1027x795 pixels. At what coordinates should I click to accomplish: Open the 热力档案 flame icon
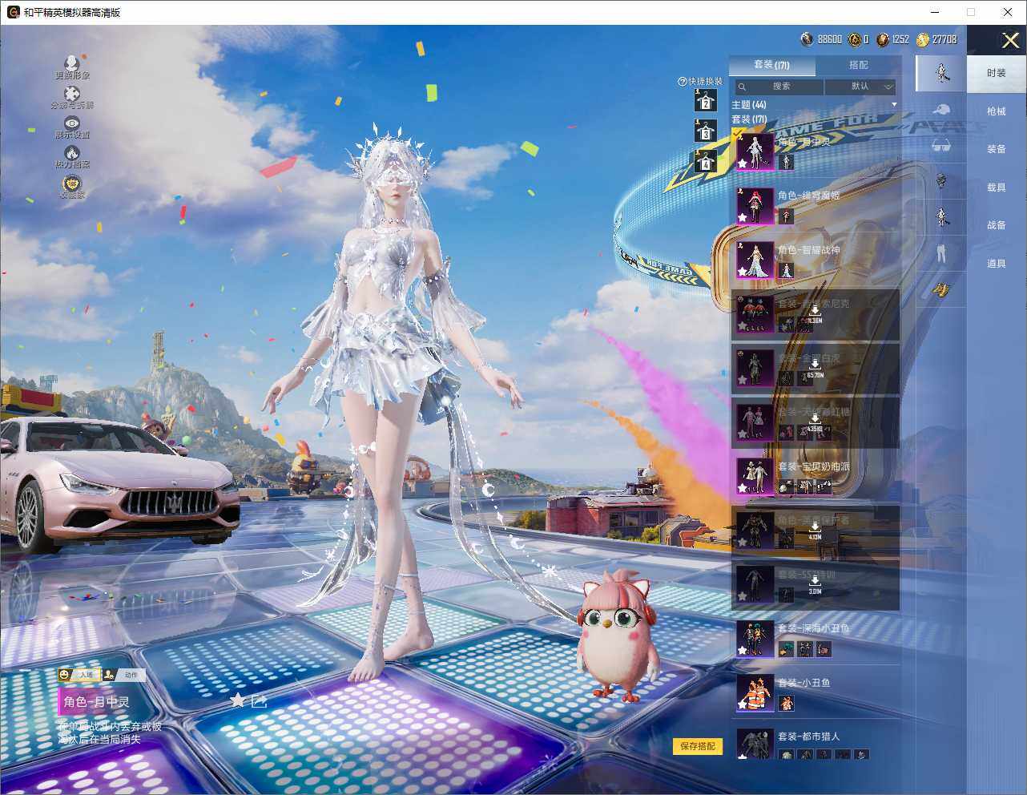click(x=72, y=152)
